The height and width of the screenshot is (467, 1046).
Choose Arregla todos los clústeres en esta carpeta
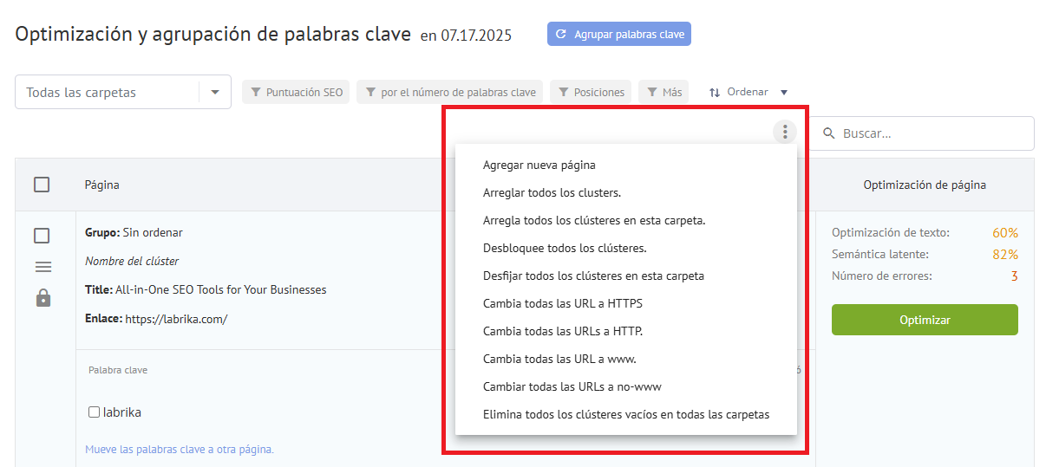[x=625, y=220]
